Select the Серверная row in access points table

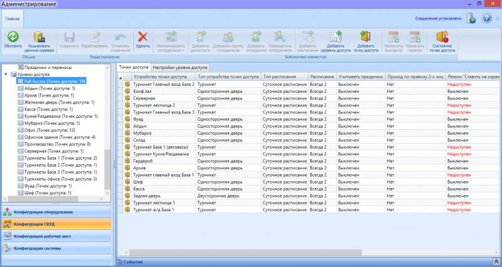[145, 98]
